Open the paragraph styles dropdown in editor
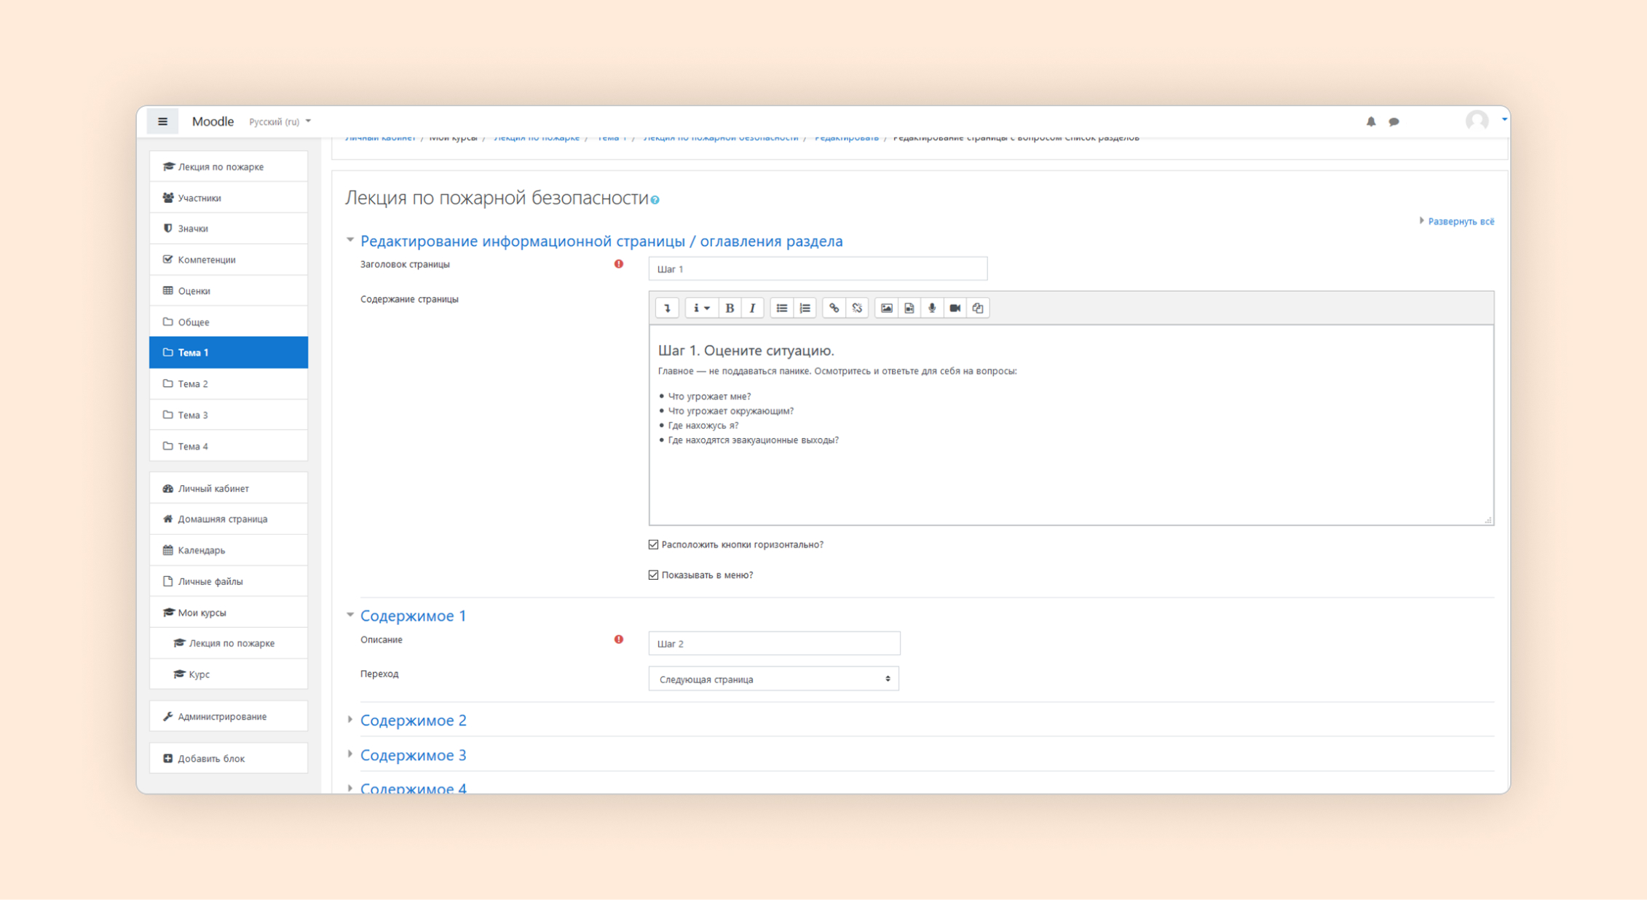 [x=701, y=308]
